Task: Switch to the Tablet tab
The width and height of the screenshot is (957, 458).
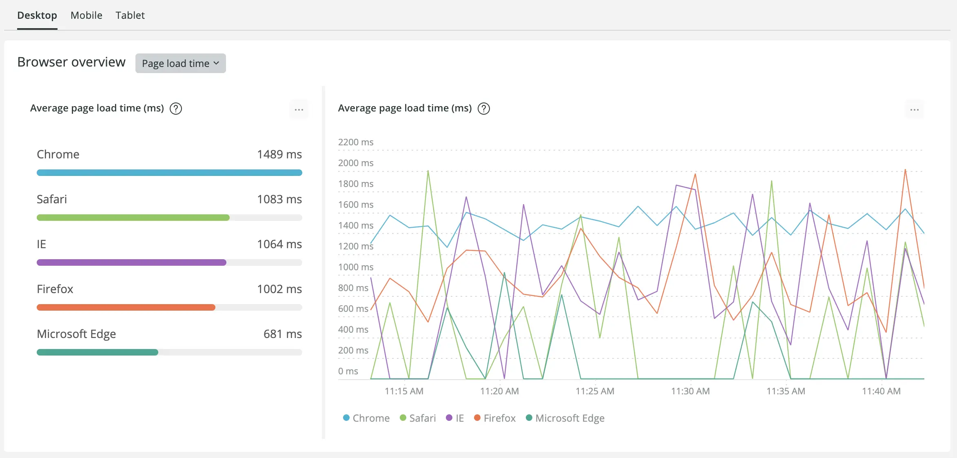Action: (x=130, y=15)
